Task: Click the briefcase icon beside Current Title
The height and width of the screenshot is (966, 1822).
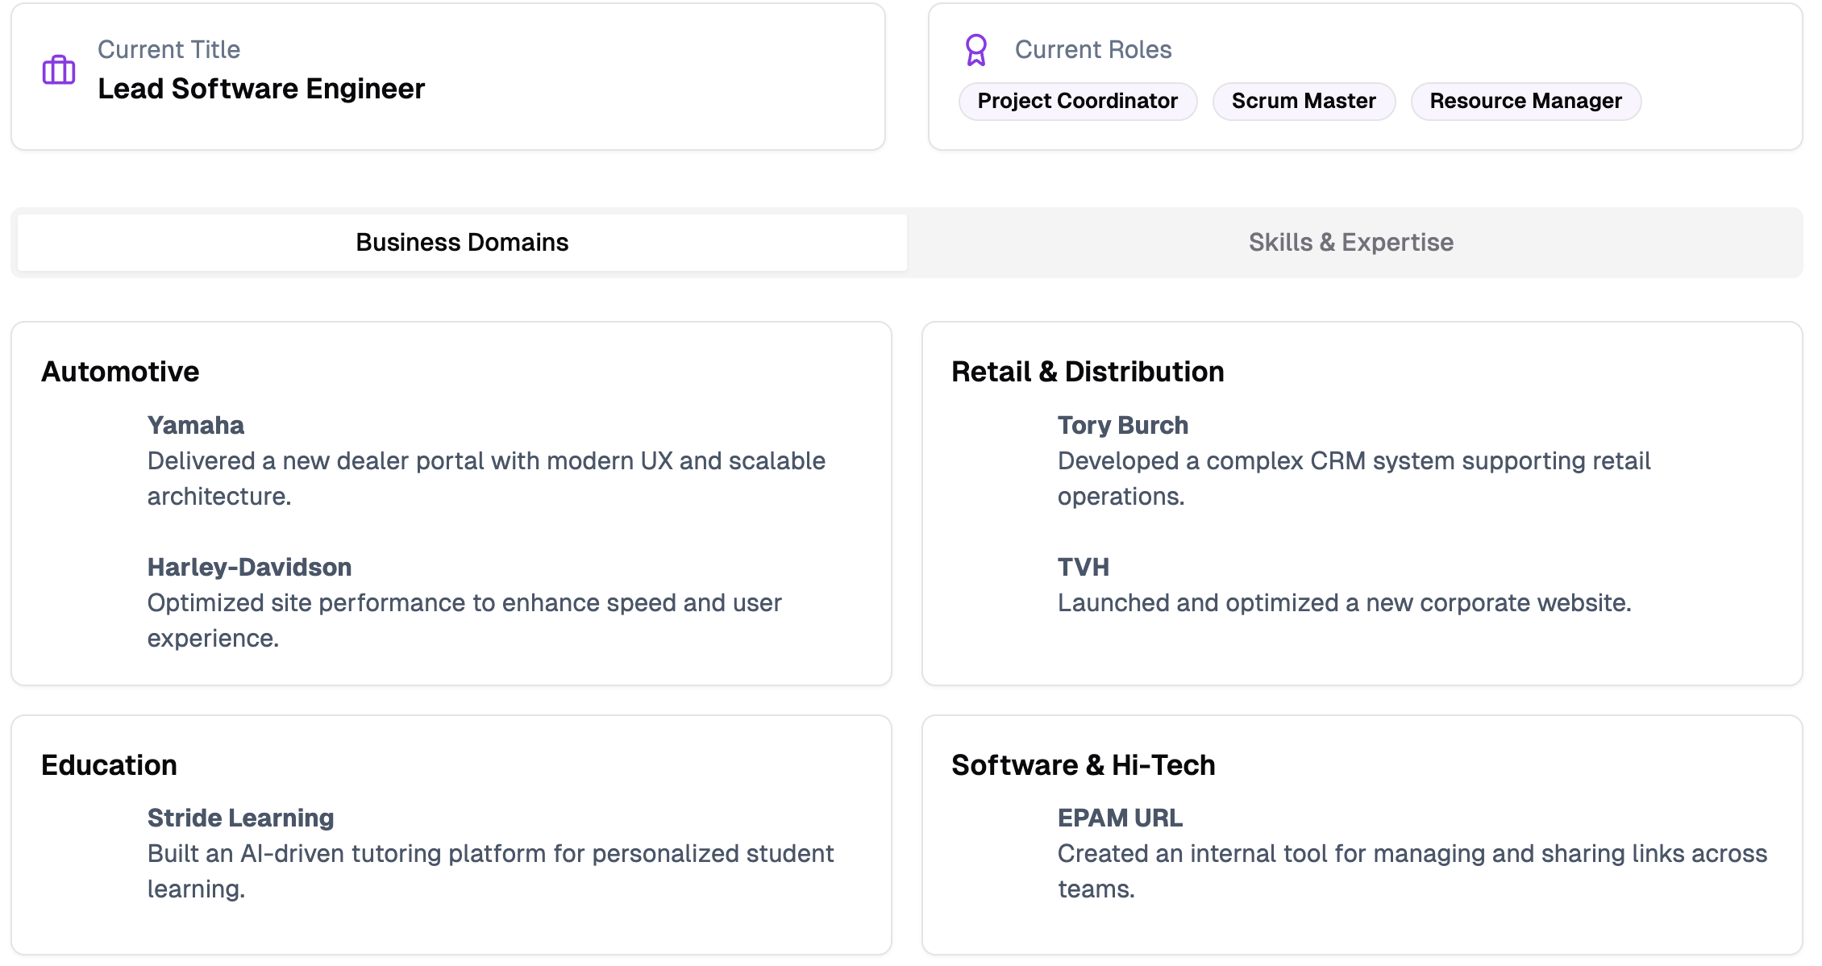Action: click(59, 70)
